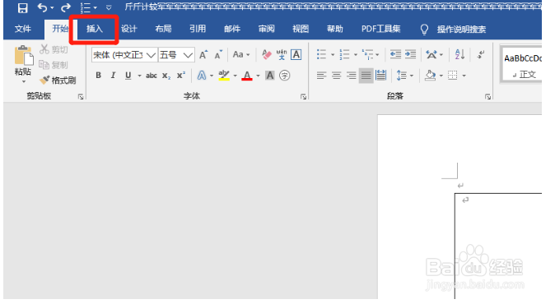Undo the last action
The image size is (555, 304).
coord(42,7)
